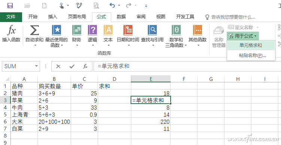The height and width of the screenshot is (145, 281).
Task: Open the 查找与引用 functions book icon
Action: (x=152, y=30)
